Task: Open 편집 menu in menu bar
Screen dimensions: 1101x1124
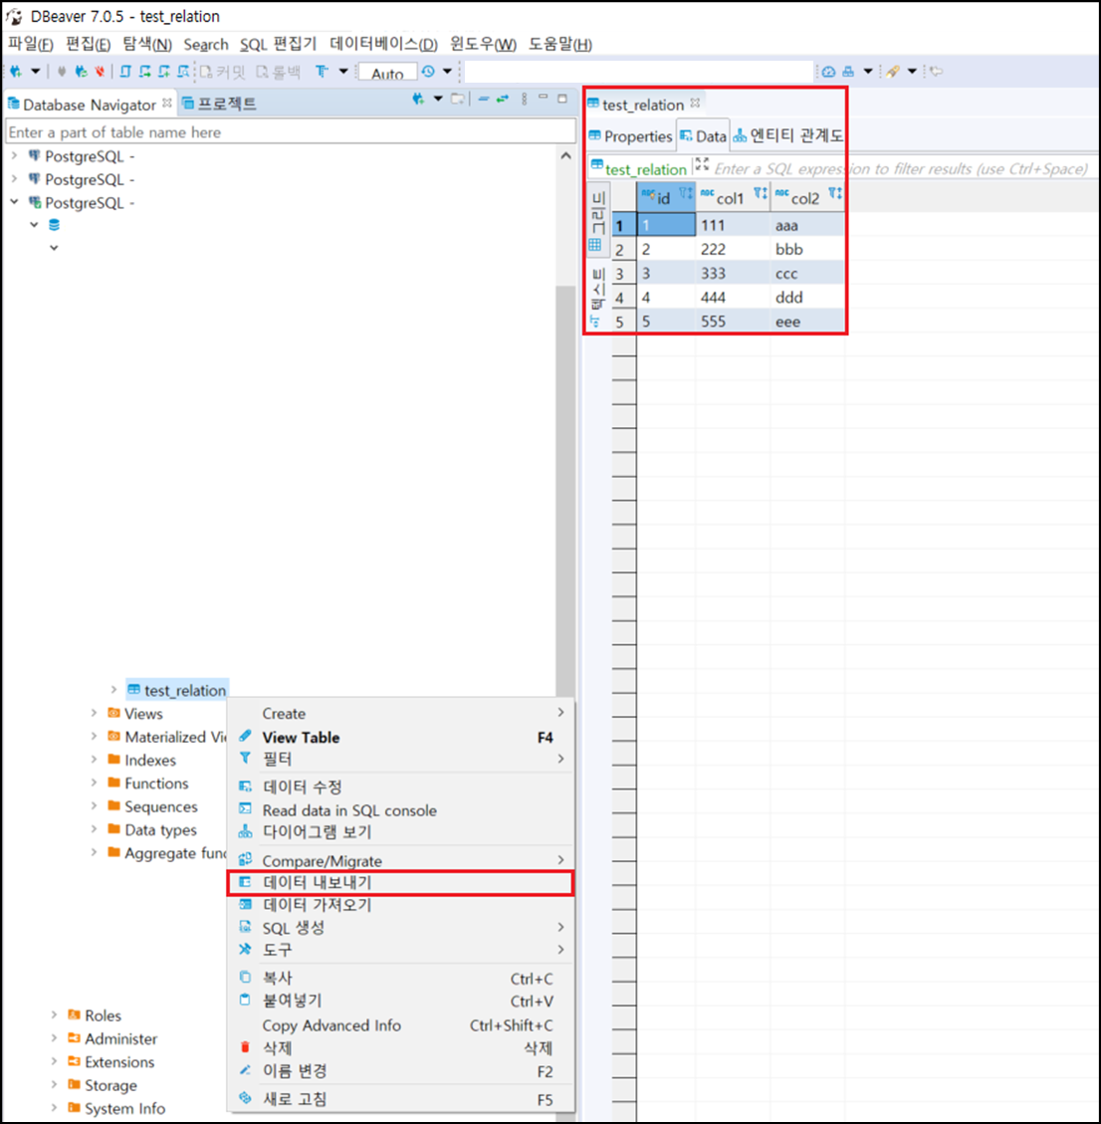Action: tap(89, 44)
